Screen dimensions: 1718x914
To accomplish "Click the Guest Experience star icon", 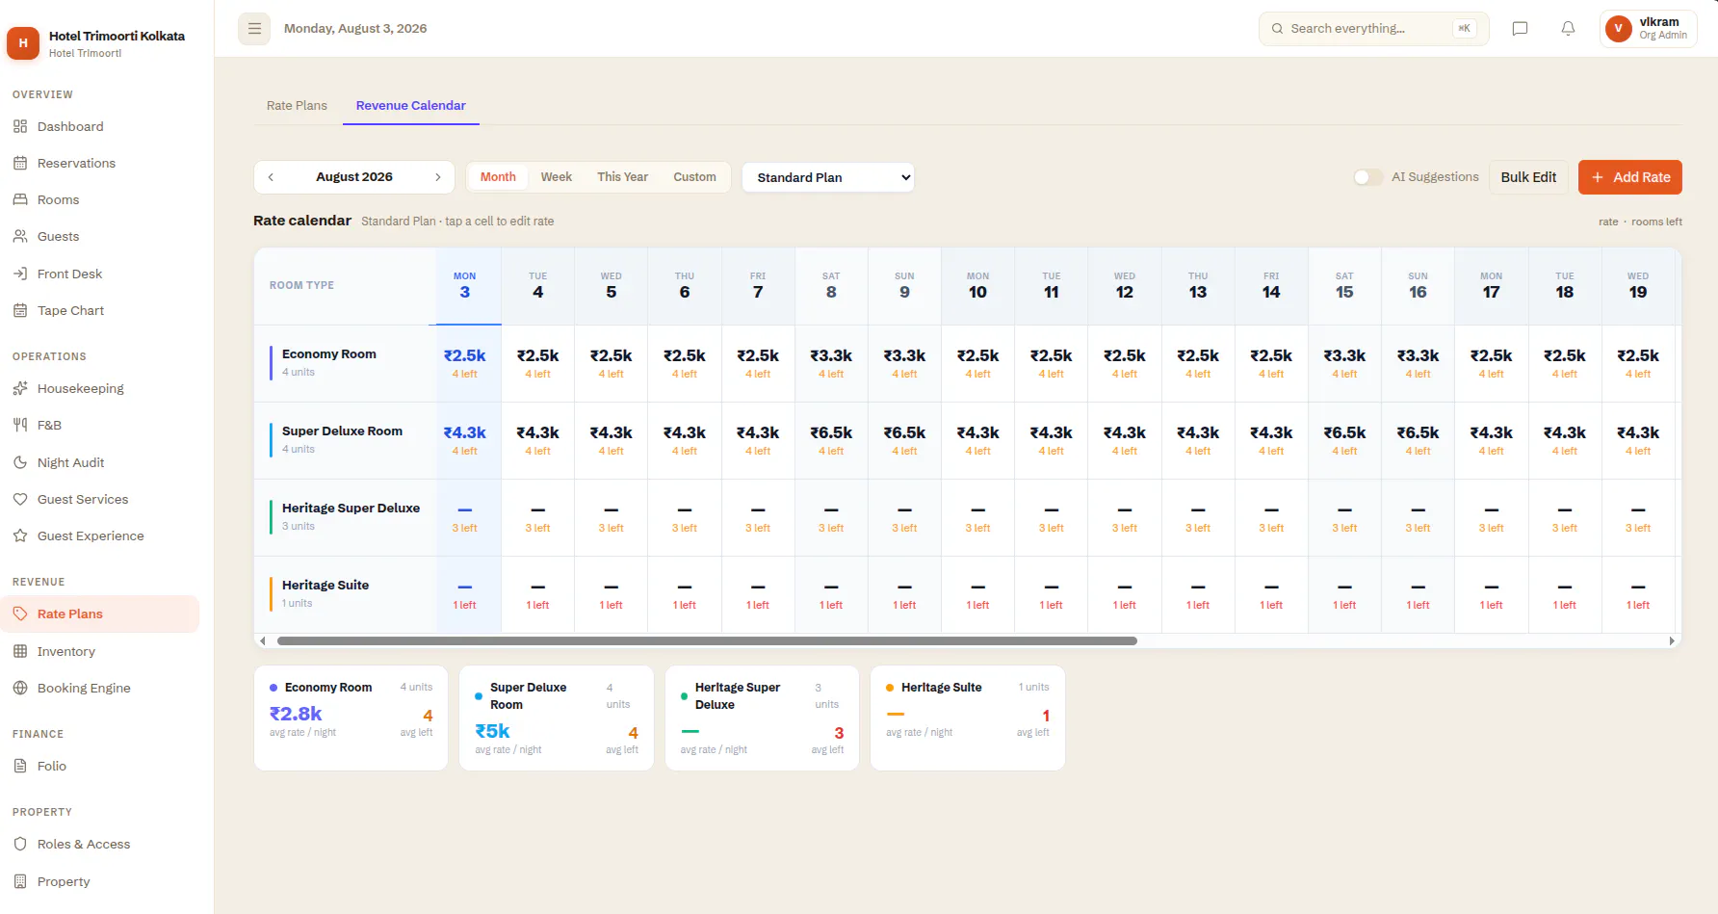I will (x=20, y=535).
